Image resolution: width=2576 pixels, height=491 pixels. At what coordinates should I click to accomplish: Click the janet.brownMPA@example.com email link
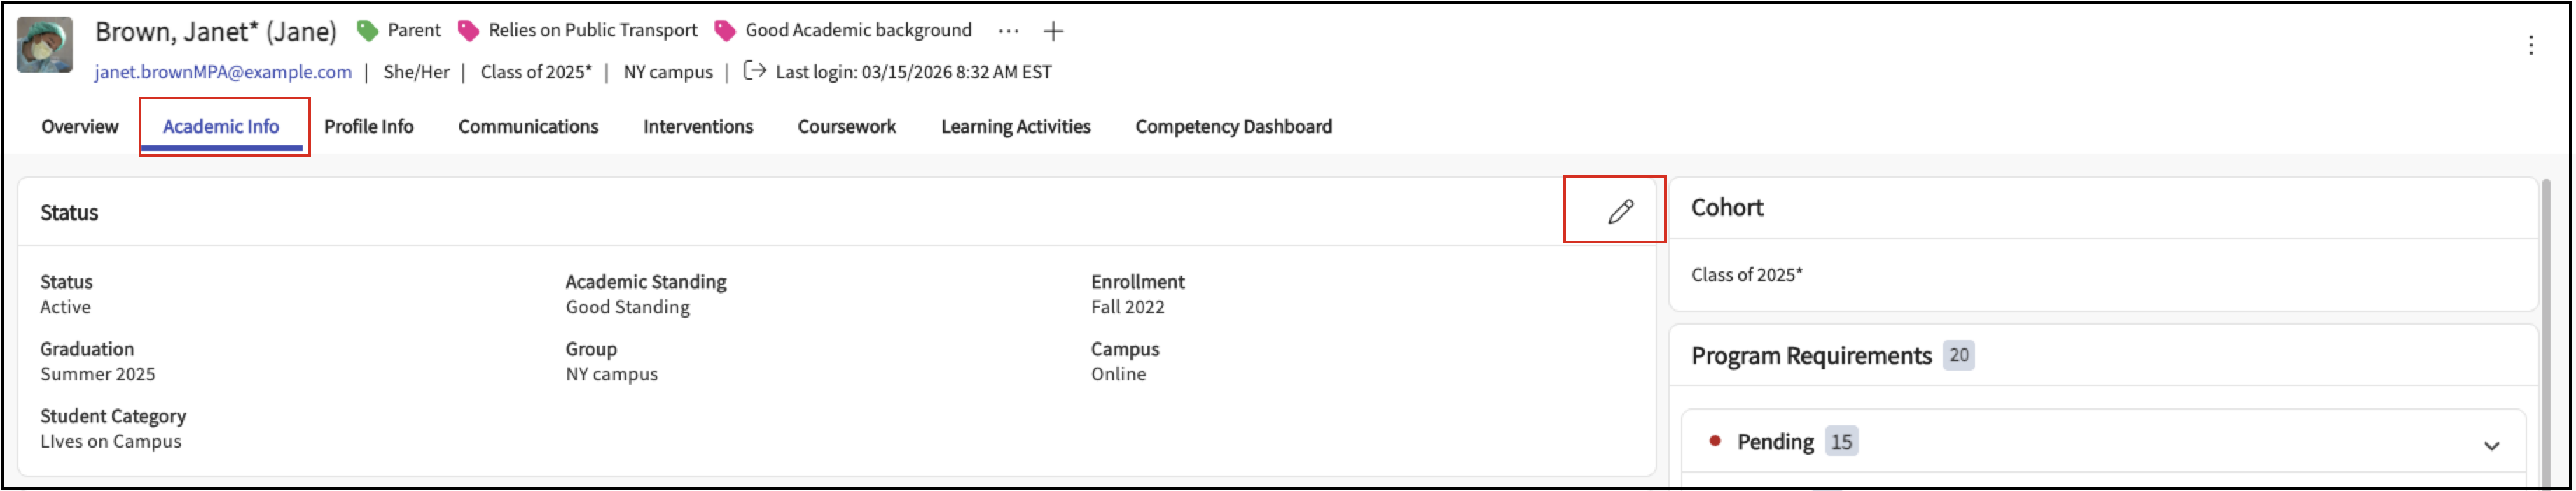223,72
